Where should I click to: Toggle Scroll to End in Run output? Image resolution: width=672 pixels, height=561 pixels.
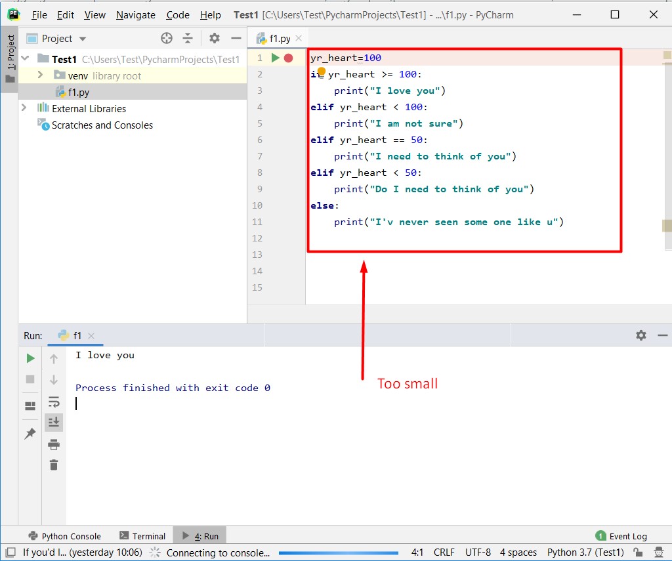(54, 422)
